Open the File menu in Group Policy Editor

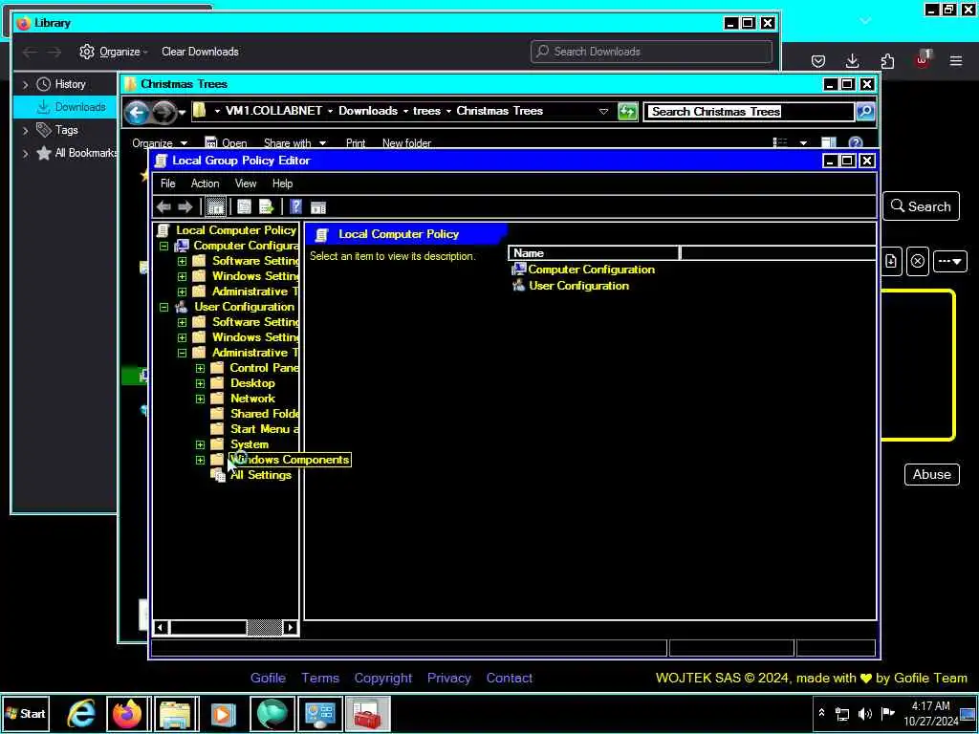(168, 183)
